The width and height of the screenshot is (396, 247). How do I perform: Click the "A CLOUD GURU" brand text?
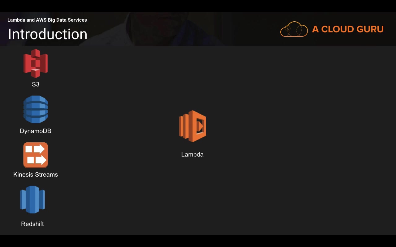[x=348, y=29]
